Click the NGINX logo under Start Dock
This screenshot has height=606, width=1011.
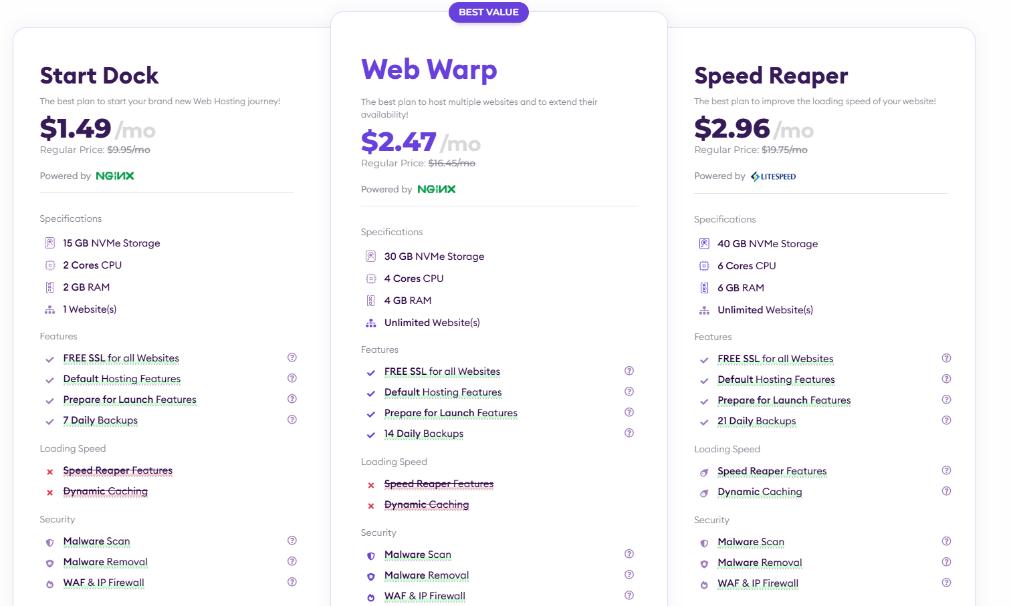(115, 176)
